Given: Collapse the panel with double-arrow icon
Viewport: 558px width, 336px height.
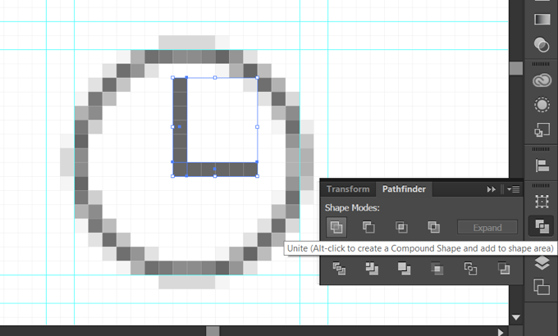Looking at the screenshot, I should (x=491, y=189).
